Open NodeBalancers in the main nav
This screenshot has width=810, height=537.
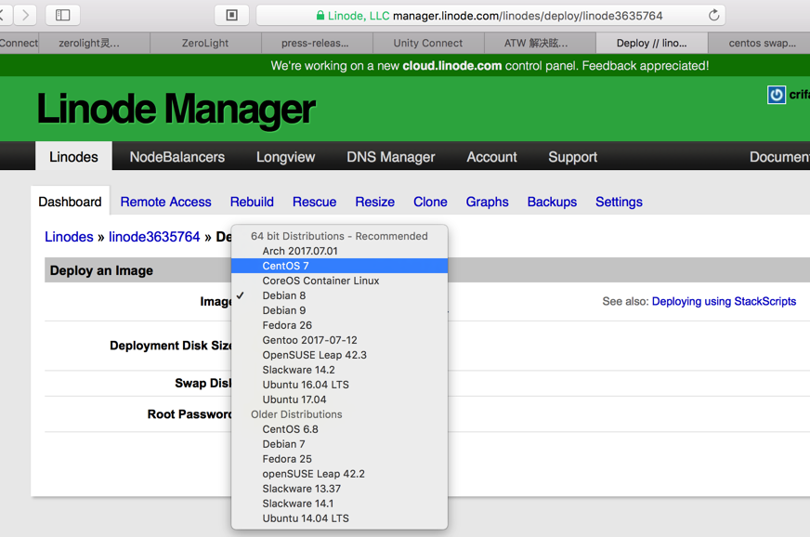(177, 157)
